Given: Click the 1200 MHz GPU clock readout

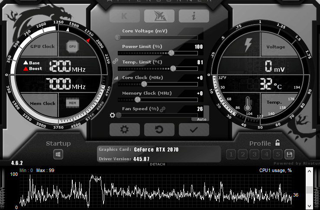Looking at the screenshot, I should [x=67, y=66].
